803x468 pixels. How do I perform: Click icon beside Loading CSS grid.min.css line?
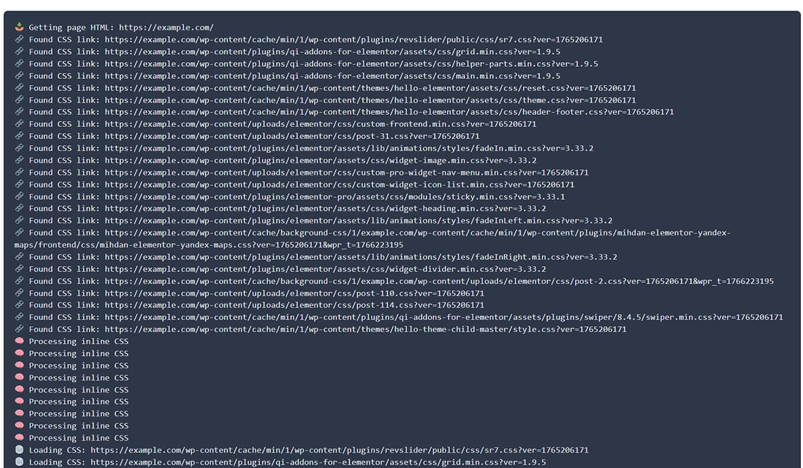[x=19, y=462]
